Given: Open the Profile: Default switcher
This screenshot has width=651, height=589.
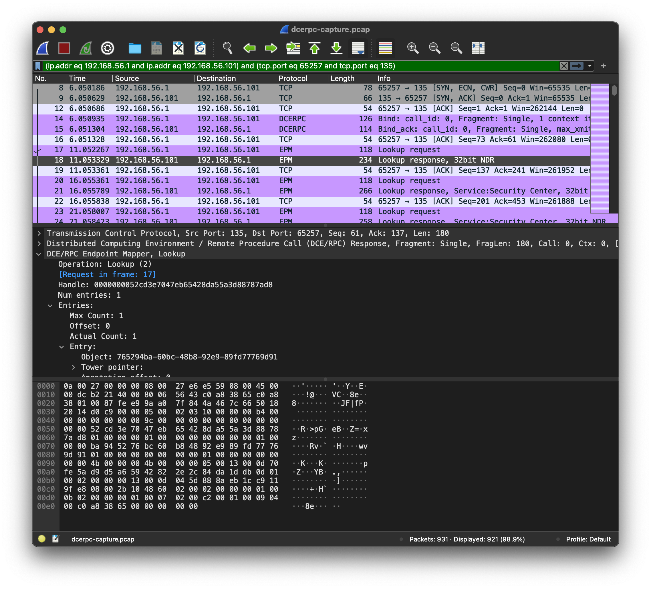Looking at the screenshot, I should 588,539.
